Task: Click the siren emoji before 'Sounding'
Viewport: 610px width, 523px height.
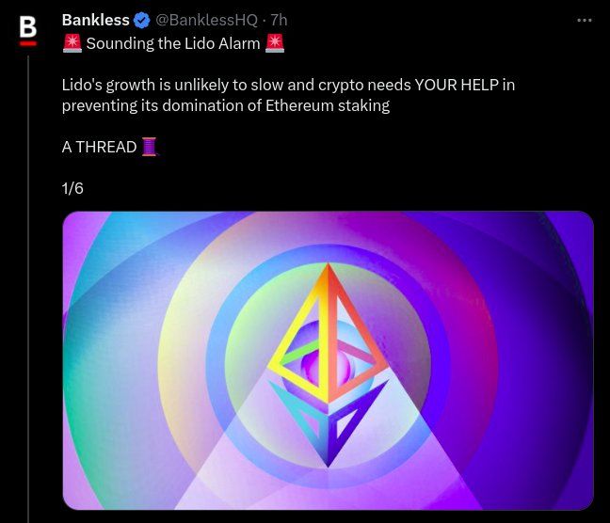Action: point(72,43)
